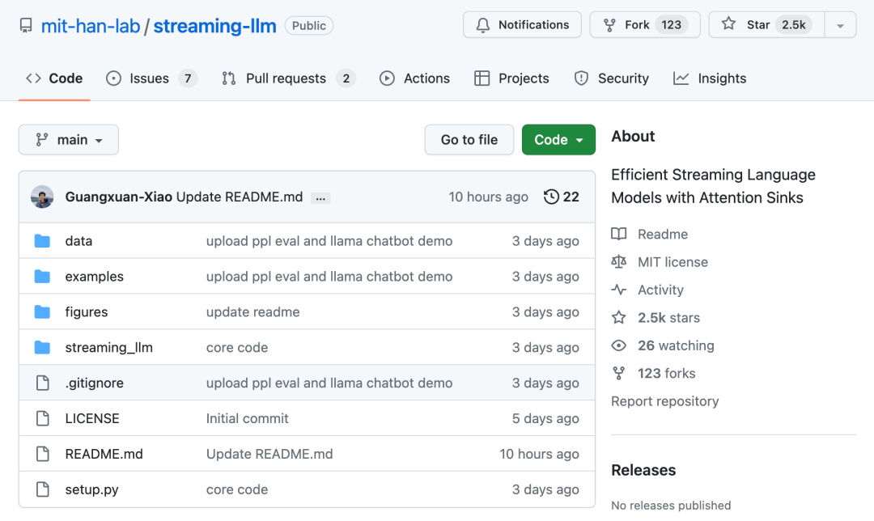Screen dimensions: 874x521
Task: Click the 26 watching eye toggle
Action: pos(619,345)
